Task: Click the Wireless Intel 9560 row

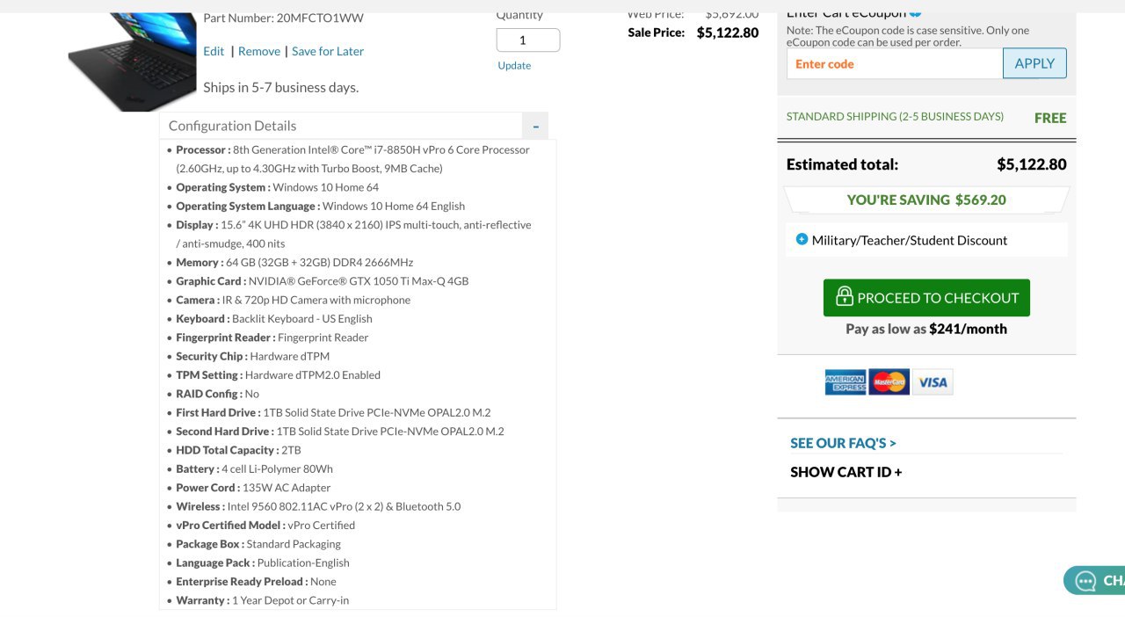Action: click(318, 506)
